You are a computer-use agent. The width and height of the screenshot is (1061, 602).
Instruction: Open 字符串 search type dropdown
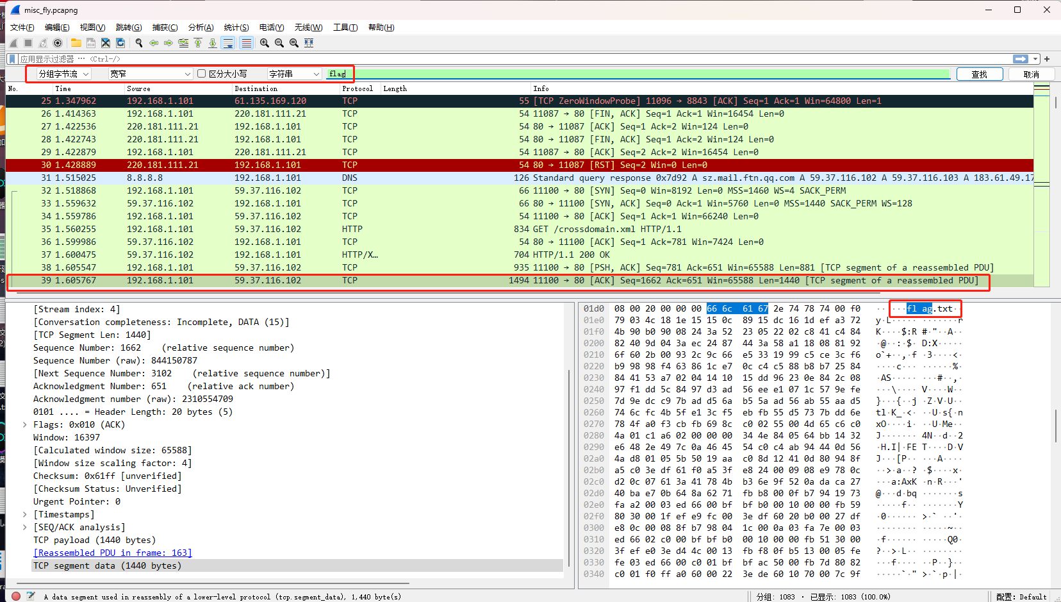click(x=294, y=74)
